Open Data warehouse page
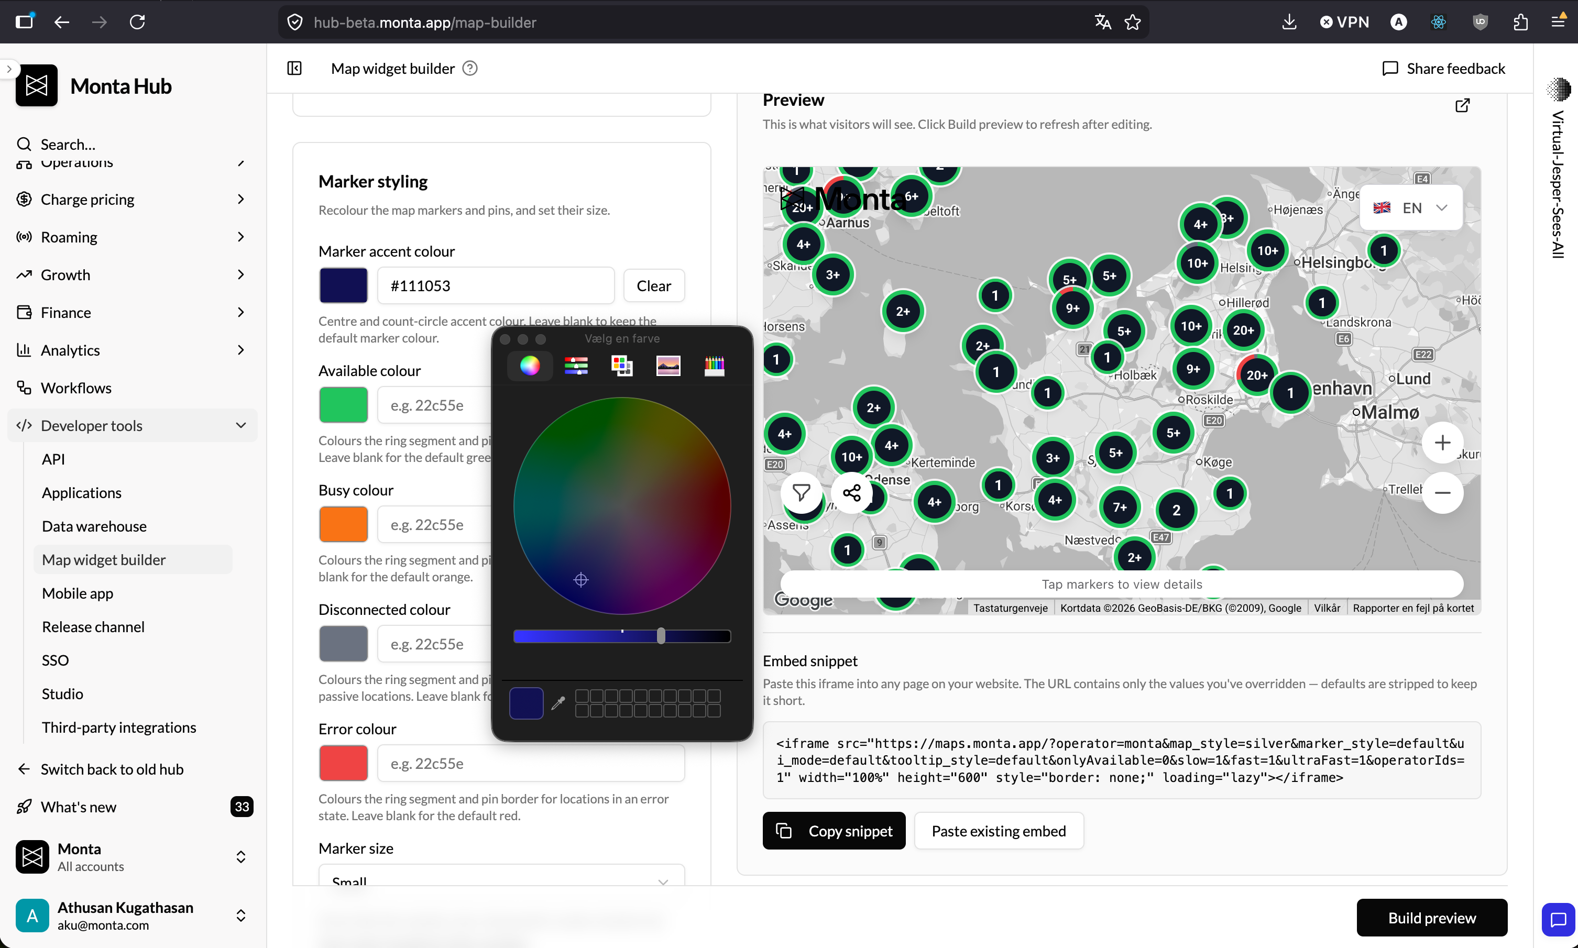1578x948 pixels. coord(94,526)
